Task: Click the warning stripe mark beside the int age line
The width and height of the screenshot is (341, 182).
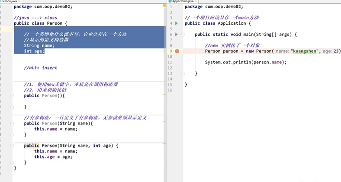Action: (164, 51)
